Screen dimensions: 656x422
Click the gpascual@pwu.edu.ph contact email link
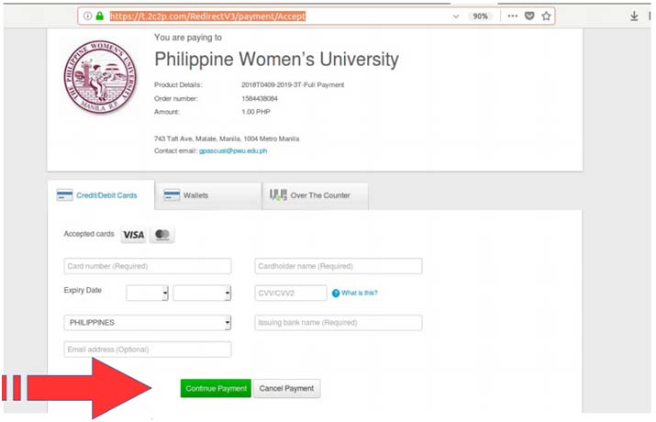233,150
